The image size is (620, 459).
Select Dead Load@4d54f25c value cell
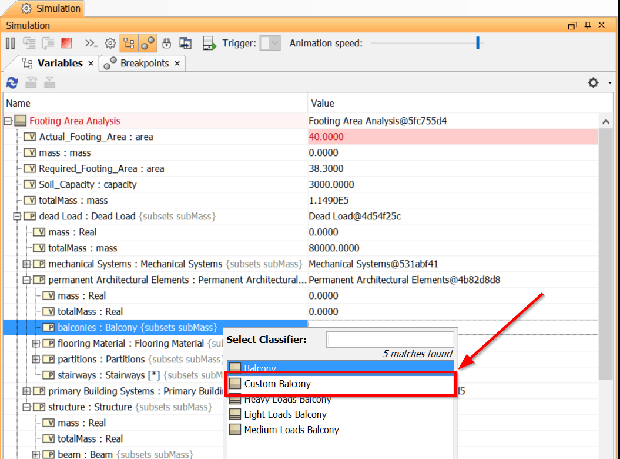pos(453,217)
